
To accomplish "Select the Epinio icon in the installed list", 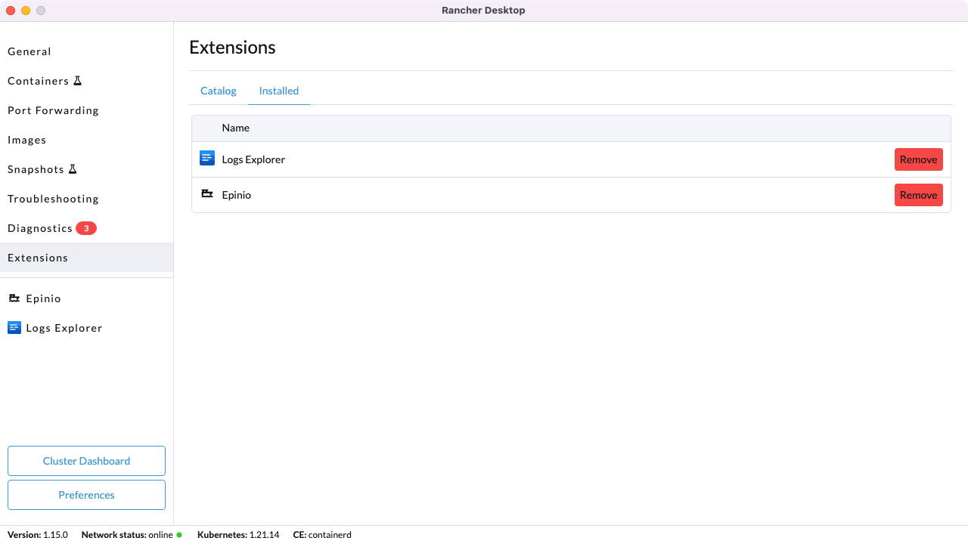I will coord(207,193).
